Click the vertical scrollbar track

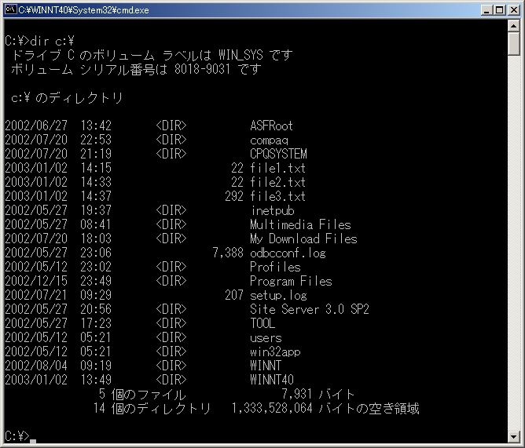tap(514, 235)
